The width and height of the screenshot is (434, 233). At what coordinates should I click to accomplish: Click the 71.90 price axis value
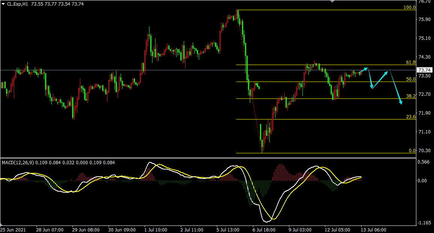pos(425,113)
